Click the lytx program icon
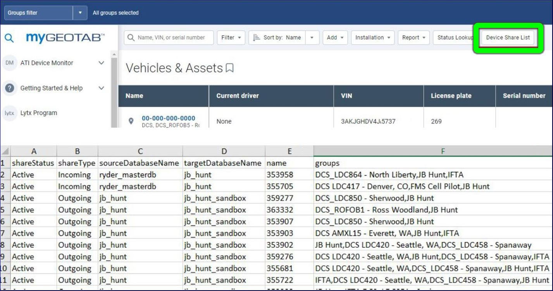 (9, 113)
